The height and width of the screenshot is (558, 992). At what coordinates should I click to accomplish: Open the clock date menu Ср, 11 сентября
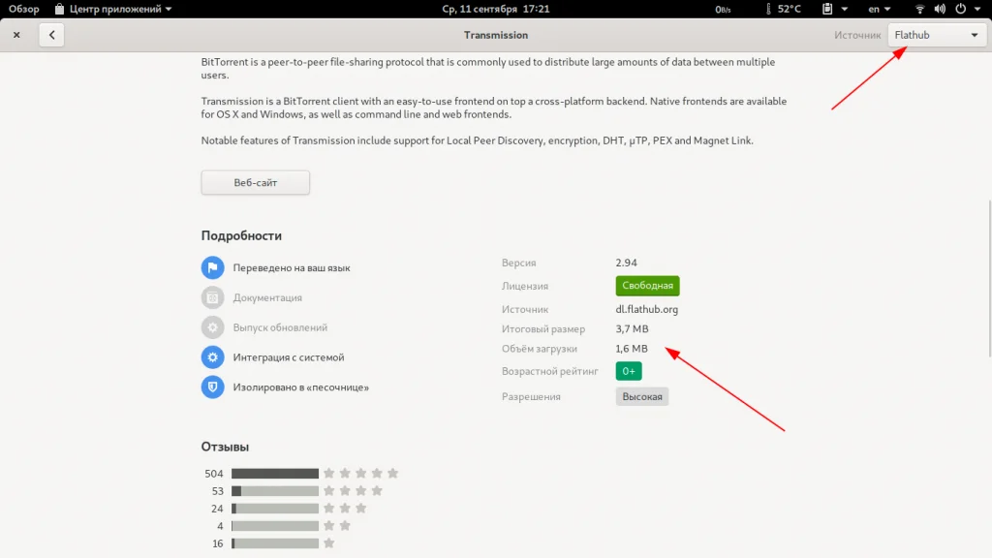point(496,9)
